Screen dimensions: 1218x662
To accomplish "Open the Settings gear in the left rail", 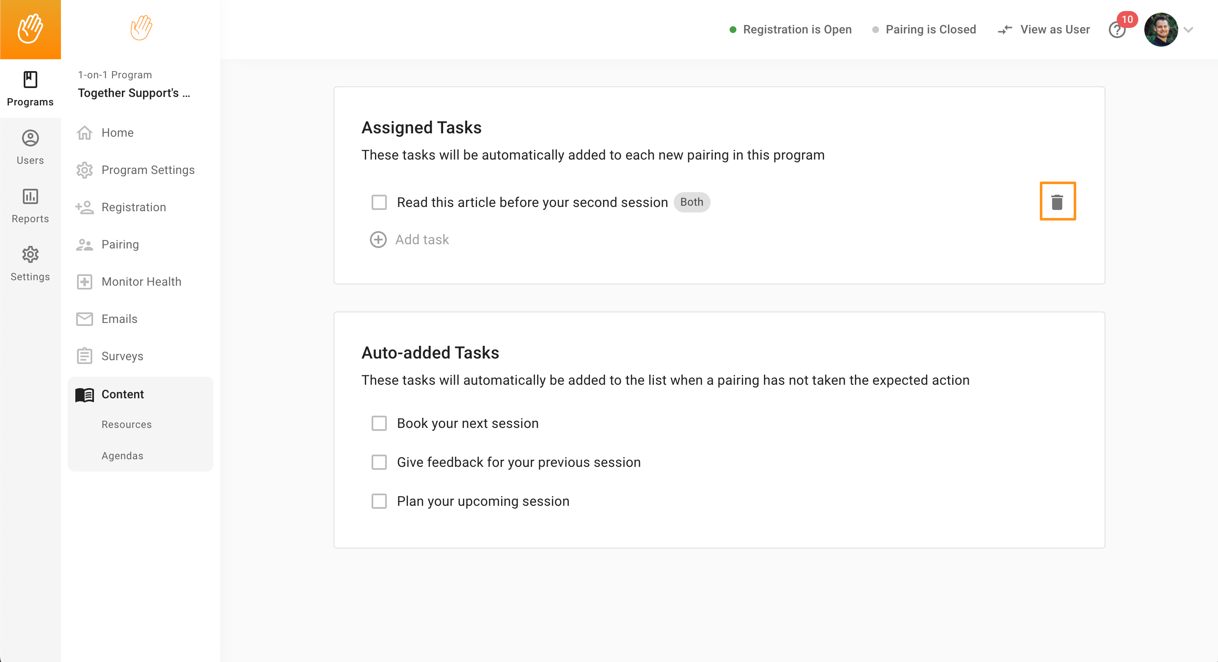I will [x=30, y=254].
